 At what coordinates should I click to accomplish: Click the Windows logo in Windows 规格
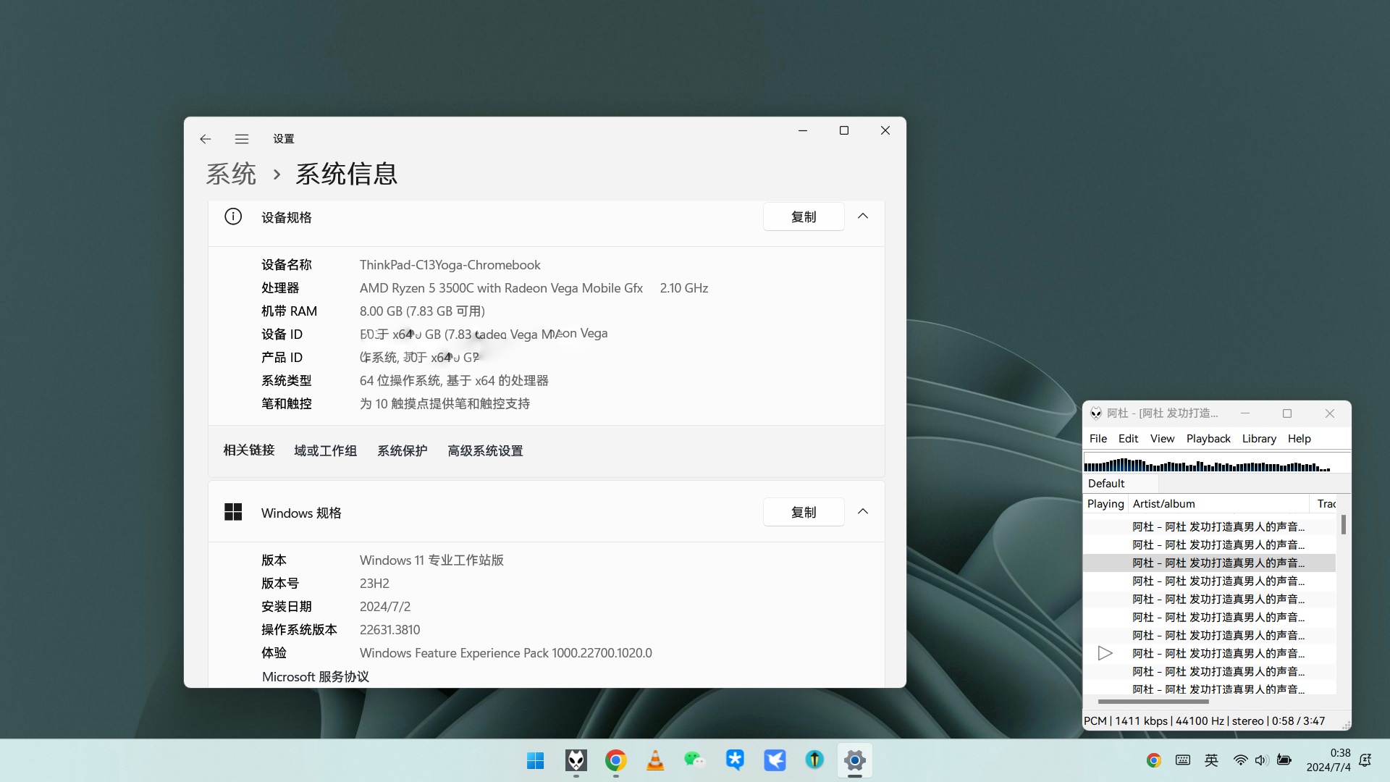(233, 512)
